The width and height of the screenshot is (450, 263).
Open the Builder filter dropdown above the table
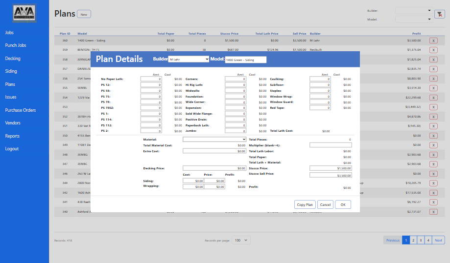(413, 10)
